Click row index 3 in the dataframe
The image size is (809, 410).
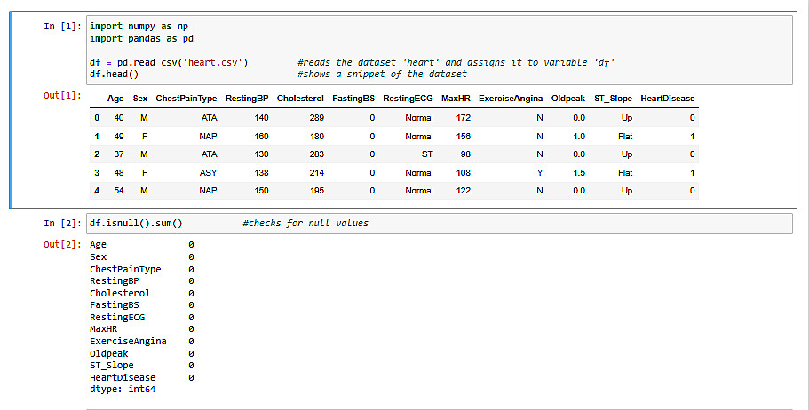(x=97, y=173)
